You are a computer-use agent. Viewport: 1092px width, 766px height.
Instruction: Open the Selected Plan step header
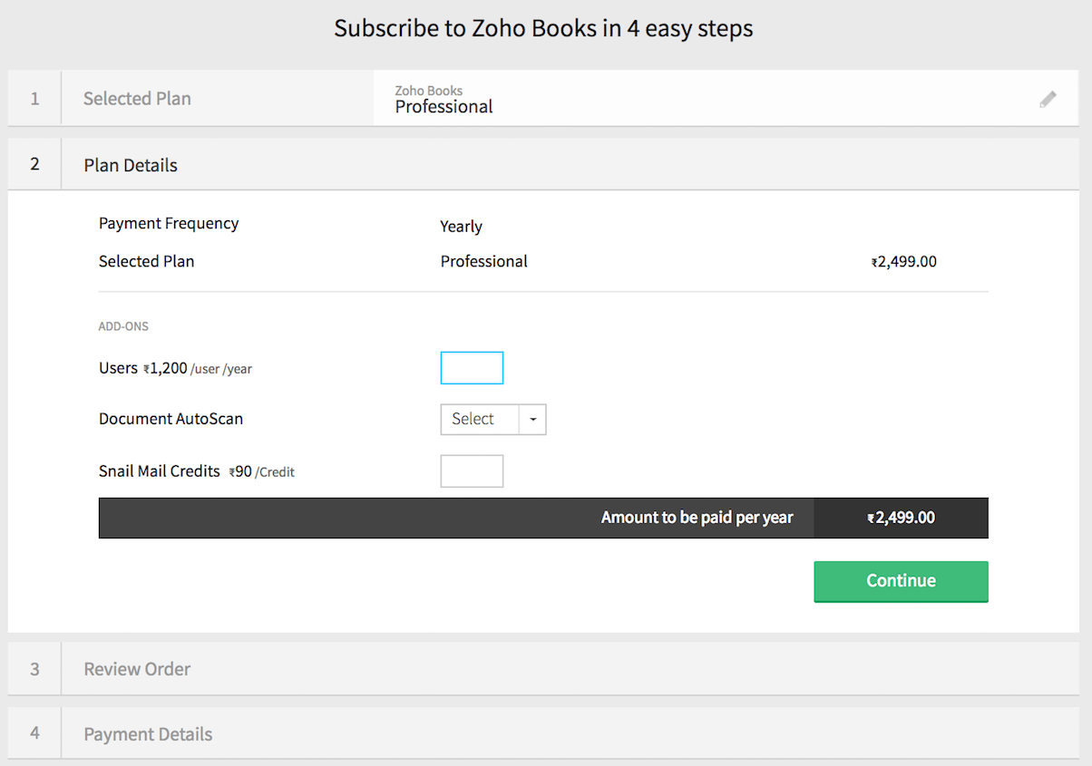137,99
